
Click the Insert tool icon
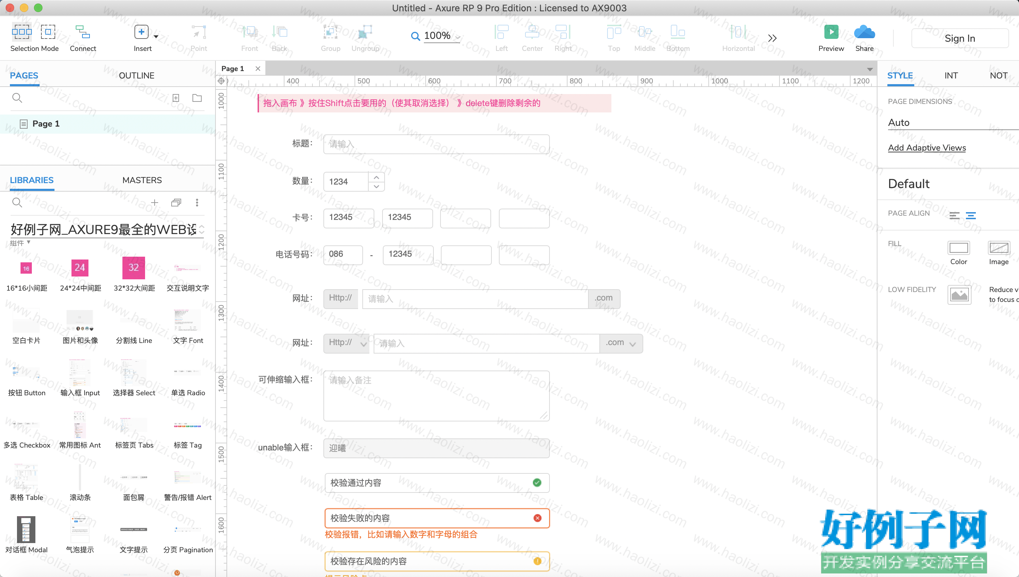[141, 32]
